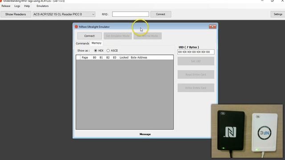The height and width of the screenshot is (160, 285).
Task: Click the Read Entire Card button
Action: (x=196, y=75)
